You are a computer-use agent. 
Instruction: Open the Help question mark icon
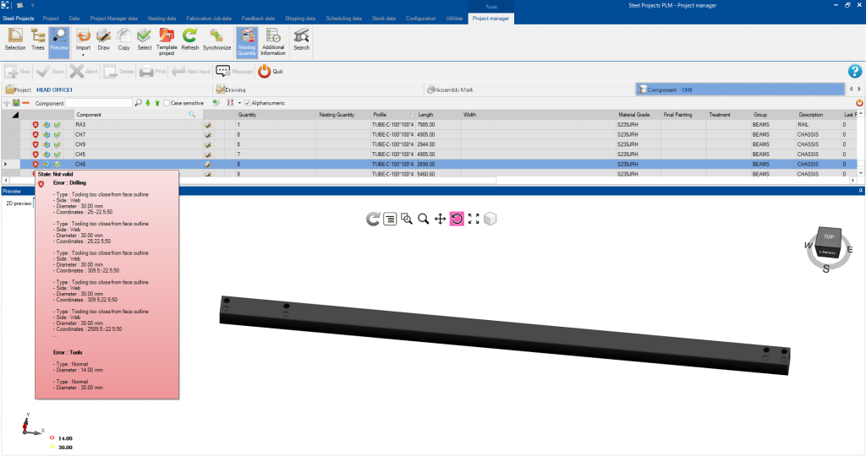point(854,71)
